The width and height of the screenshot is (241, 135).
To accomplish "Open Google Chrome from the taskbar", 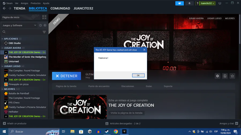I will (116, 132).
